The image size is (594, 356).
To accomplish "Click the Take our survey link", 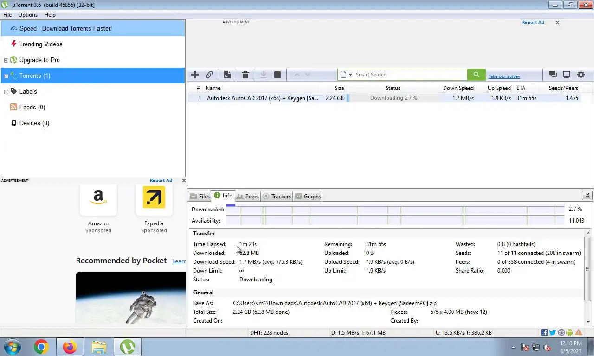I will [x=504, y=76].
